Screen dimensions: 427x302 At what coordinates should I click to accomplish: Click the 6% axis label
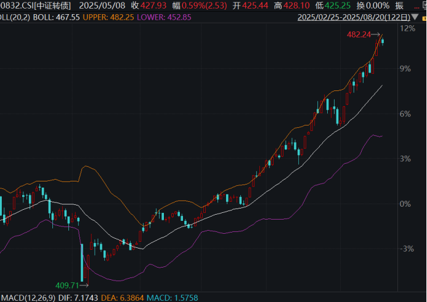[x=405, y=114]
